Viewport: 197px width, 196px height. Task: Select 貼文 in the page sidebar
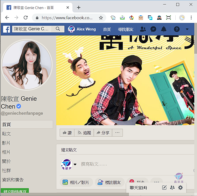click(x=7, y=134)
